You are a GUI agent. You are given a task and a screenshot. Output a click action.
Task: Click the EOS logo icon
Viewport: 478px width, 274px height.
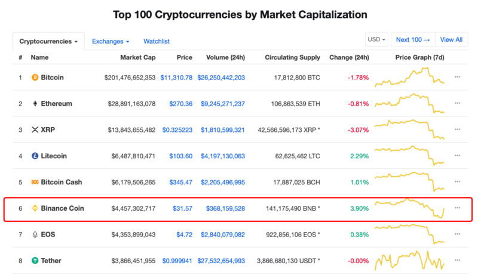[x=35, y=235]
